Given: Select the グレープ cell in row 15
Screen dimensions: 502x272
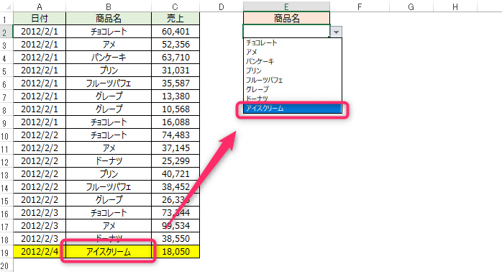Looking at the screenshot, I should [109, 200].
